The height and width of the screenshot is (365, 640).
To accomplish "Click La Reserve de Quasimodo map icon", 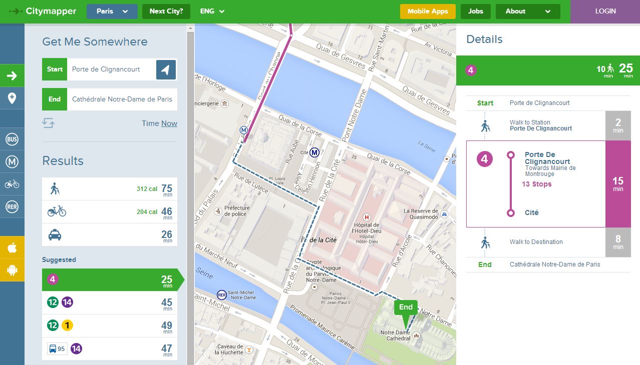I will [x=445, y=214].
